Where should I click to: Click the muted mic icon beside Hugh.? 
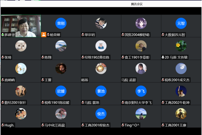click(x=3, y=125)
